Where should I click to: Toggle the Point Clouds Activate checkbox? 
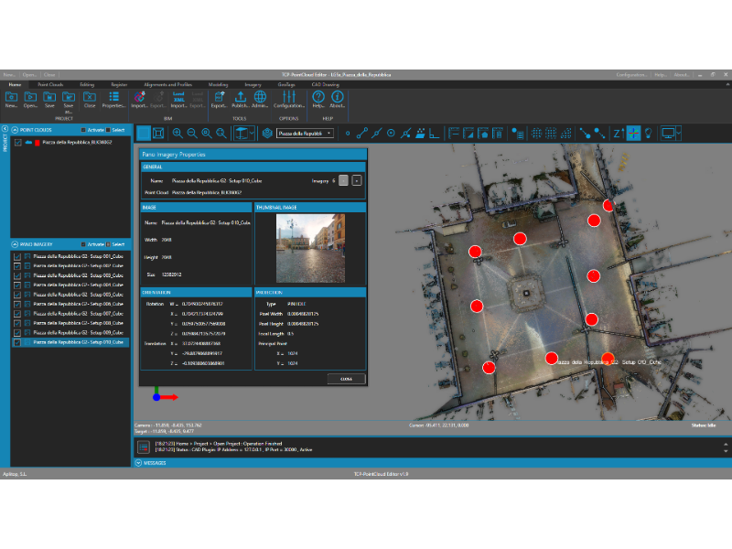click(x=83, y=130)
